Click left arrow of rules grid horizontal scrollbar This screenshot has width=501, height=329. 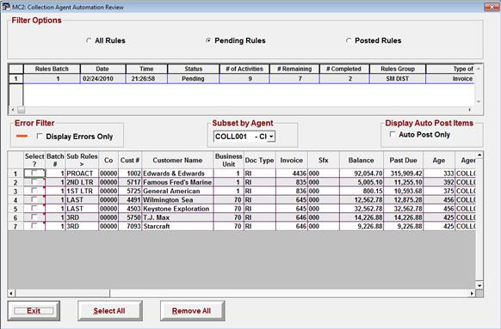point(12,110)
